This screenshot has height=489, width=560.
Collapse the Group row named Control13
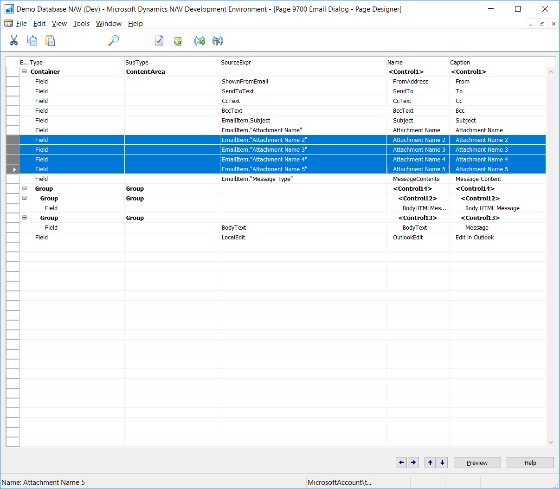click(x=25, y=218)
